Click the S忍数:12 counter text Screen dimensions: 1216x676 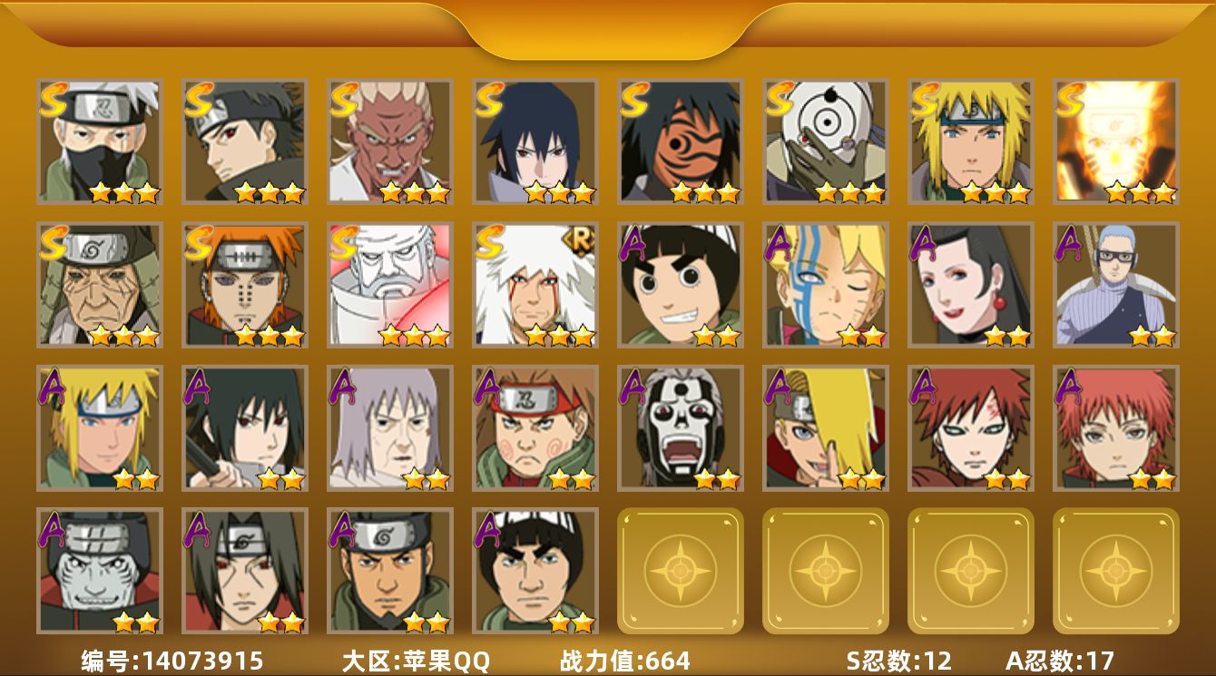tap(901, 661)
